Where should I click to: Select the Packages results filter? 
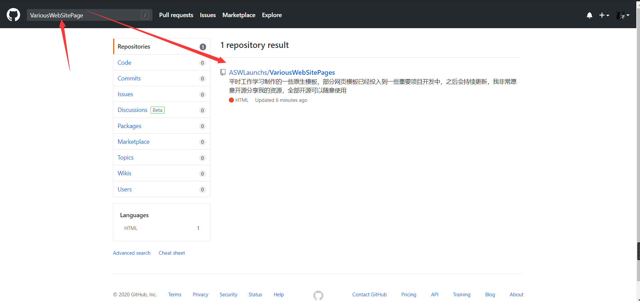pyautogui.click(x=162, y=126)
